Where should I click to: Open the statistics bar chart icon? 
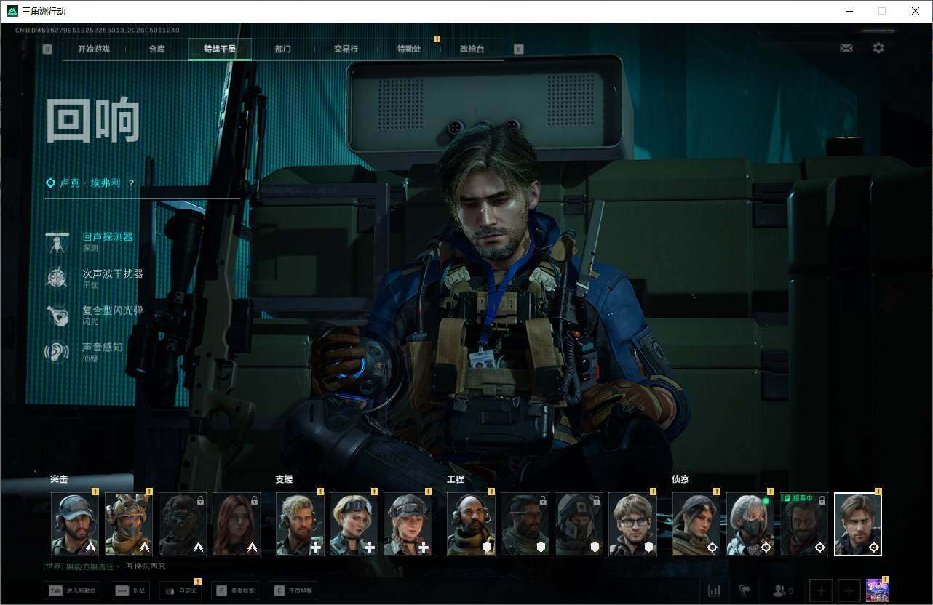[x=714, y=590]
